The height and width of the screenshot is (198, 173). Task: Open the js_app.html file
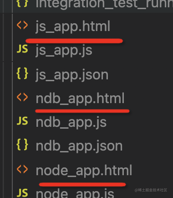click(x=73, y=26)
